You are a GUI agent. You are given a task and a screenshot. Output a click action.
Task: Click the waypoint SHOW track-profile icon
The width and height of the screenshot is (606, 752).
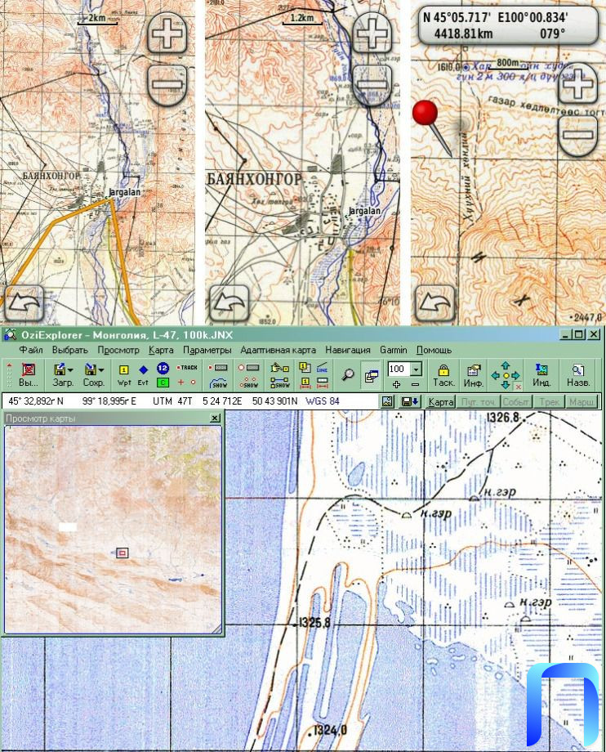click(218, 383)
